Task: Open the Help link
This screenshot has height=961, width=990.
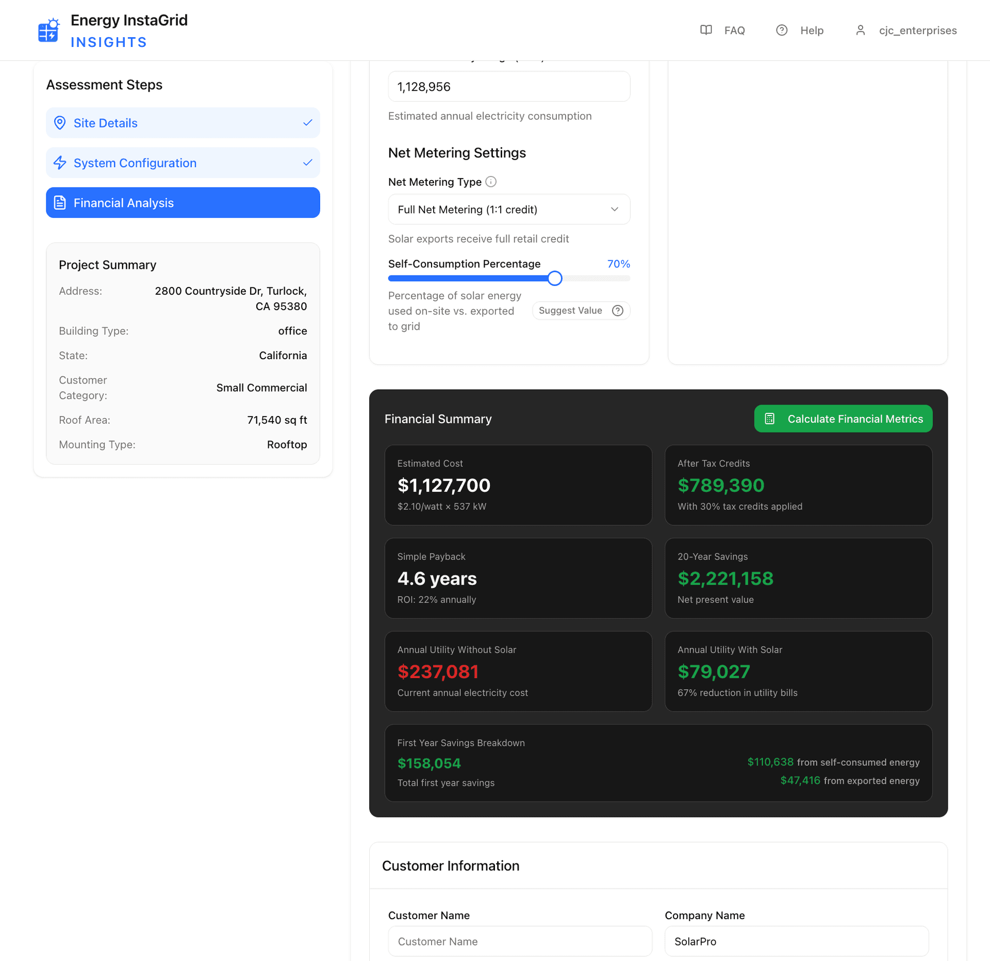Action: [x=800, y=30]
